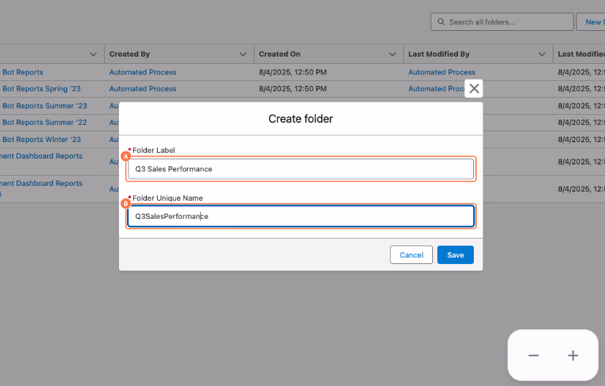Open the Created By column dropdown
The image size is (605, 386).
243,55
